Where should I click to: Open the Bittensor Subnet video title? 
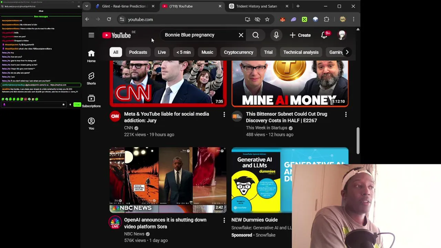(287, 117)
